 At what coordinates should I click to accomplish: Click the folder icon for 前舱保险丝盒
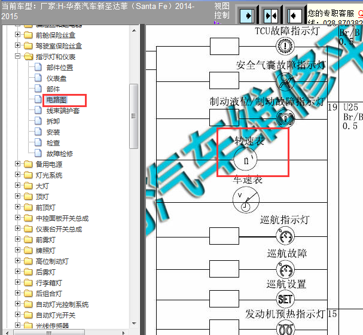coord(28,35)
